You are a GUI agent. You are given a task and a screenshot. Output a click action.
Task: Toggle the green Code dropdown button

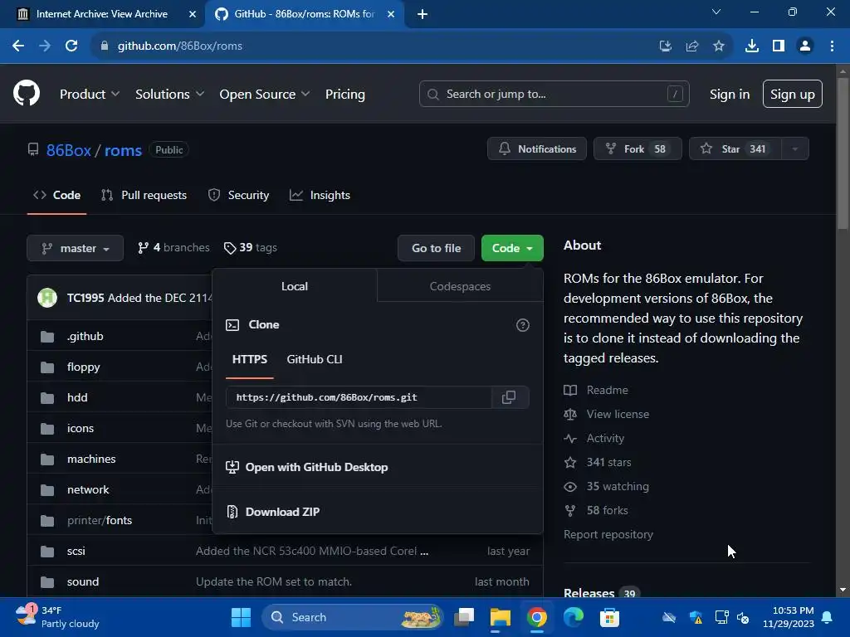point(512,248)
